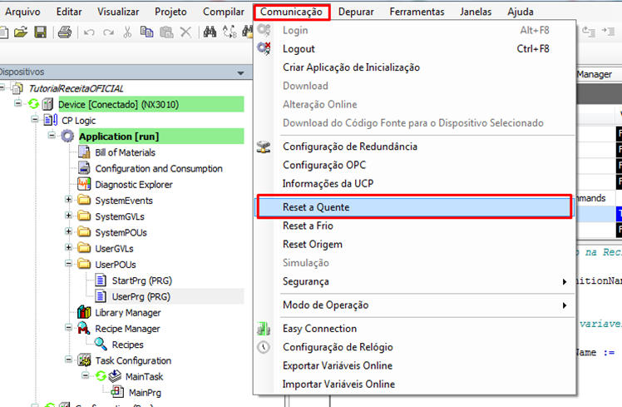Click the Easy Connection icon

[x=264, y=329]
